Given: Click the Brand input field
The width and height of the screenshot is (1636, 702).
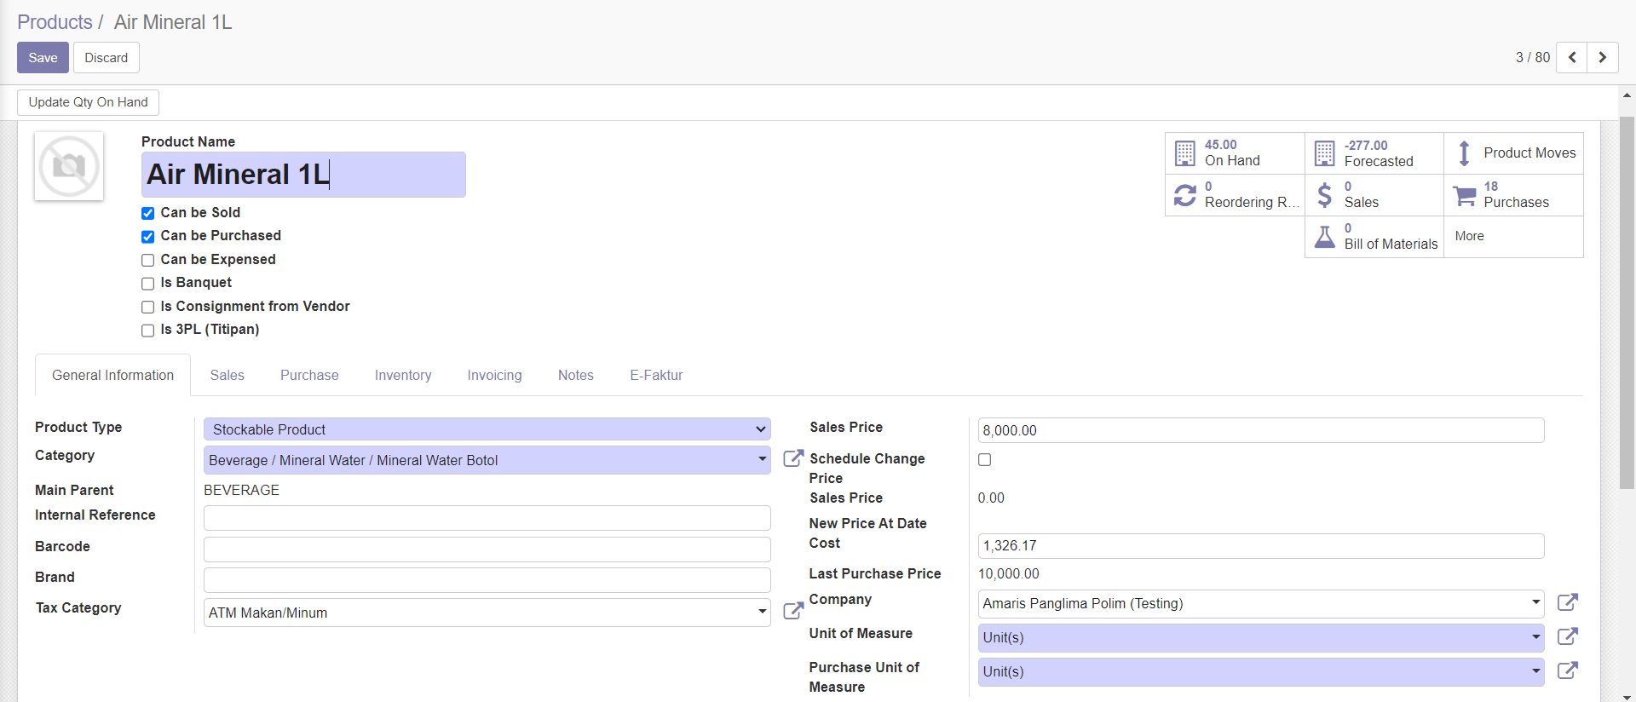Looking at the screenshot, I should 487,579.
